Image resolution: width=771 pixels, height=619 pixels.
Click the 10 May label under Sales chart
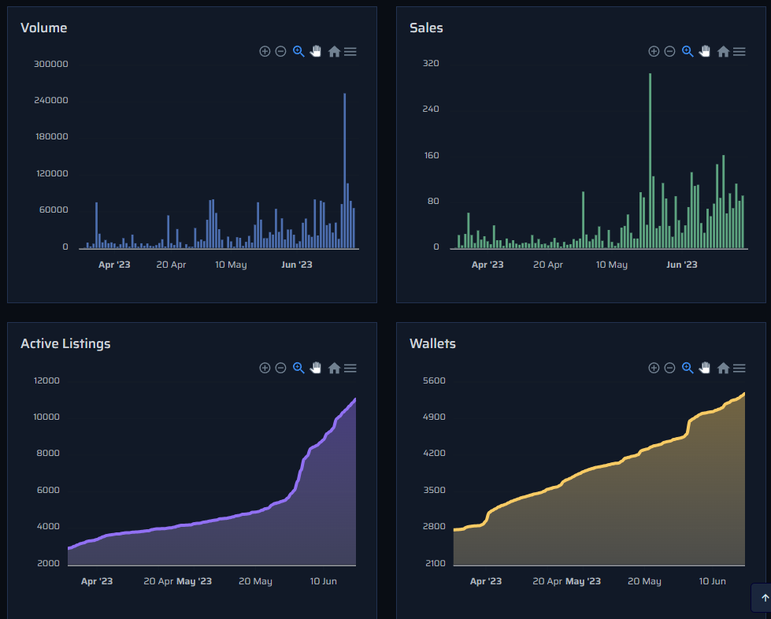tap(612, 265)
